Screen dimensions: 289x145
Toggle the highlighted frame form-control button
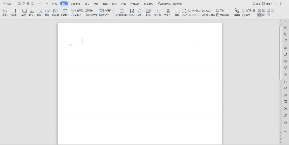259,15
